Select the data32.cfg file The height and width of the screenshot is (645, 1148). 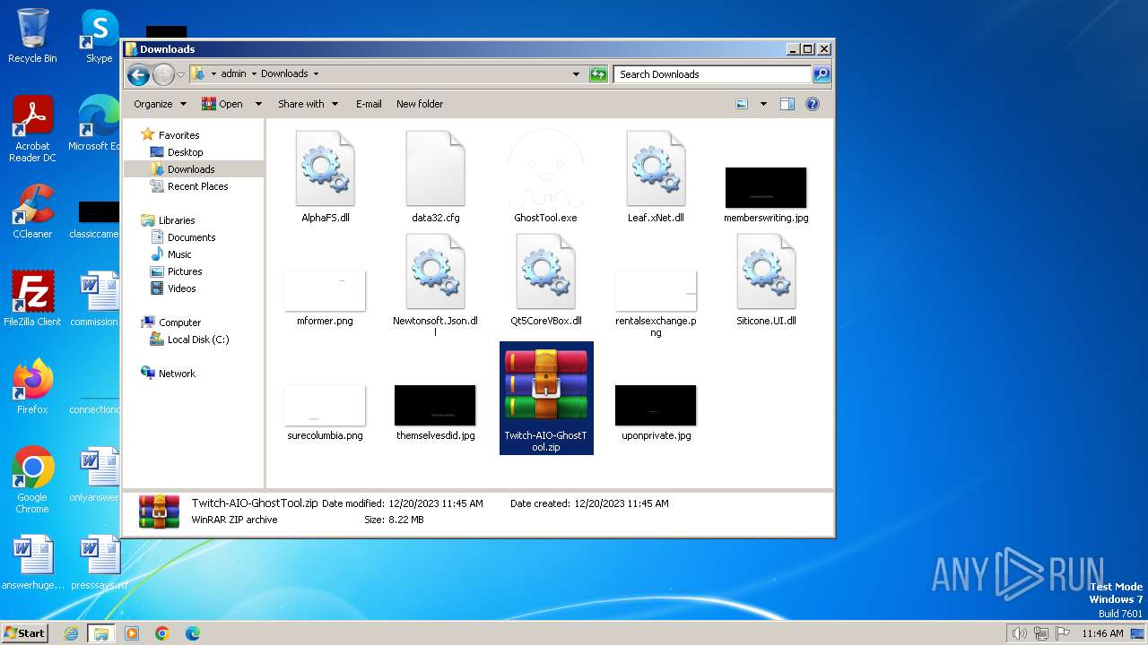[x=435, y=176]
